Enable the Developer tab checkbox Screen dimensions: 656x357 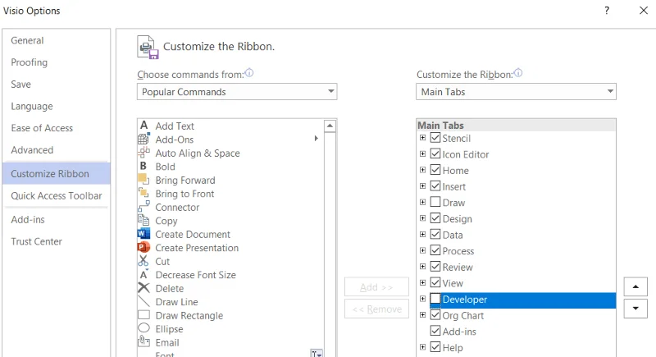click(435, 299)
